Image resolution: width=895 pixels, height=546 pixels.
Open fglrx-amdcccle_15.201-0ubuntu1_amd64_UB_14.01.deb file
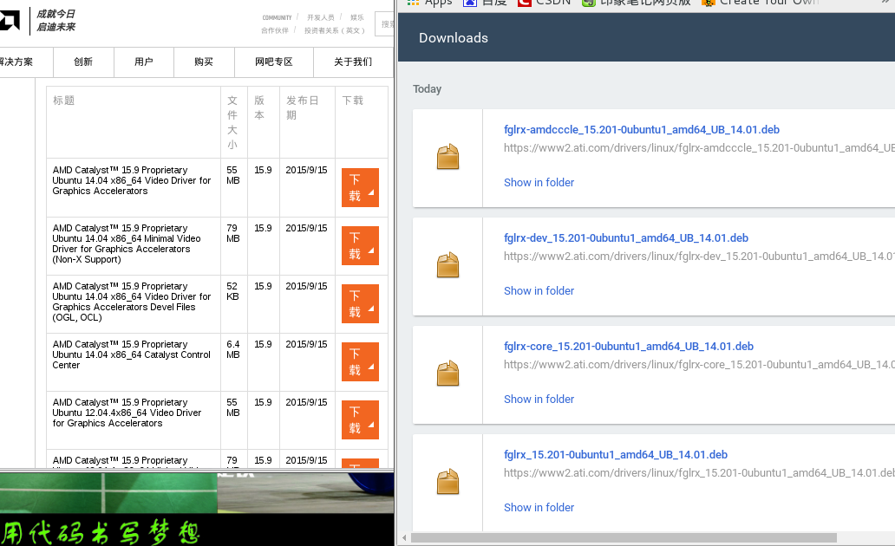642,129
